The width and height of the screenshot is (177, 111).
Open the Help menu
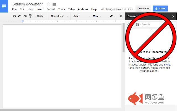pos(94,9)
